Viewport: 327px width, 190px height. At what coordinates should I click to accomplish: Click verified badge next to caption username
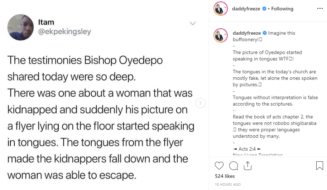tap(264, 33)
